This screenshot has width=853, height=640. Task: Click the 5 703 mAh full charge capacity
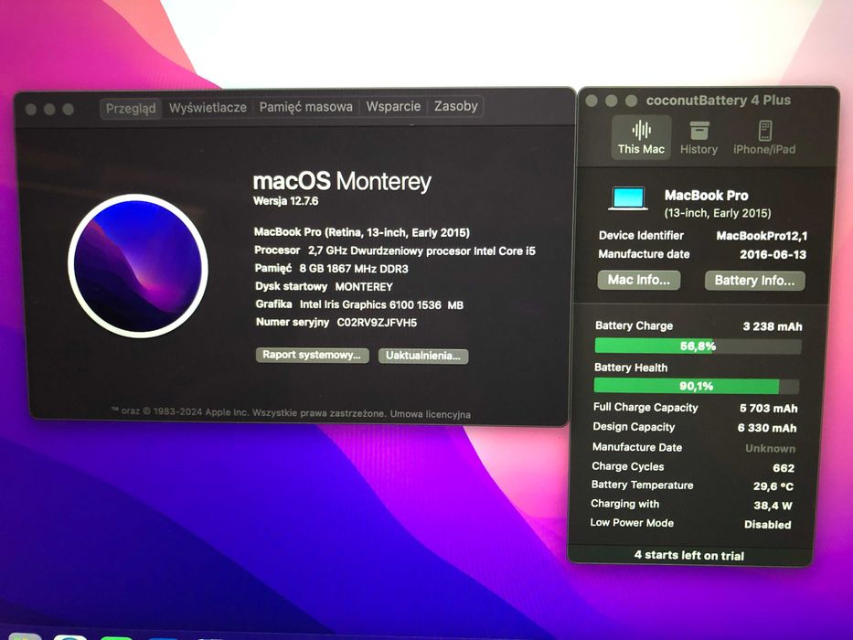pyautogui.click(x=769, y=408)
